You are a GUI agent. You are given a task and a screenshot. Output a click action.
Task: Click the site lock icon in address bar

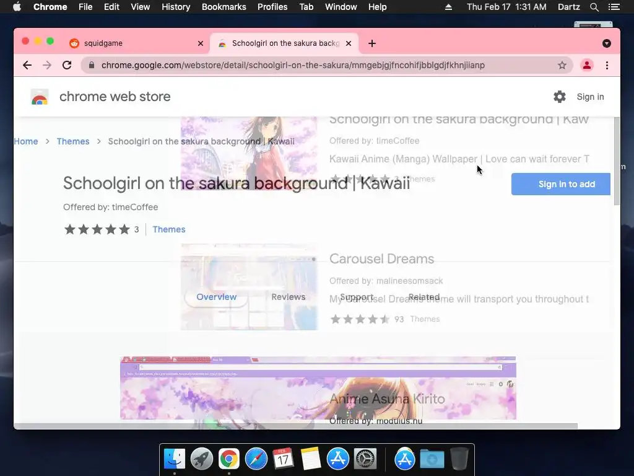(92, 65)
